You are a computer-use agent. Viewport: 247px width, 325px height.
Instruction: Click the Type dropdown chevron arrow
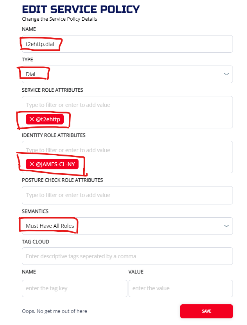click(226, 74)
